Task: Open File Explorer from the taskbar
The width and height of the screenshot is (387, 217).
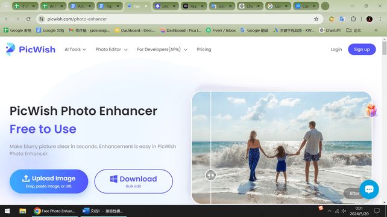Action: 23,211
